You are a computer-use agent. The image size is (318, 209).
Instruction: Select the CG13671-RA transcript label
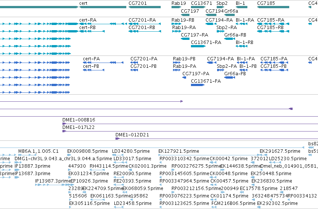[x=206, y=42]
